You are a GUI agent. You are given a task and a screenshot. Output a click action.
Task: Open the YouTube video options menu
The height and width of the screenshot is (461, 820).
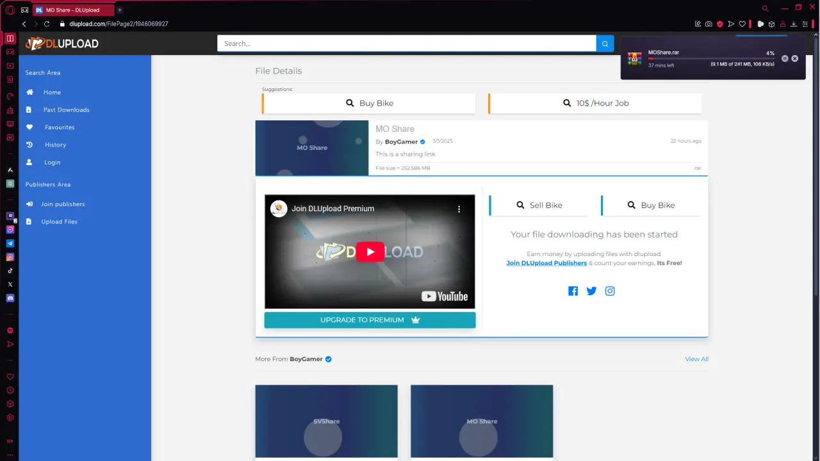[x=459, y=209]
